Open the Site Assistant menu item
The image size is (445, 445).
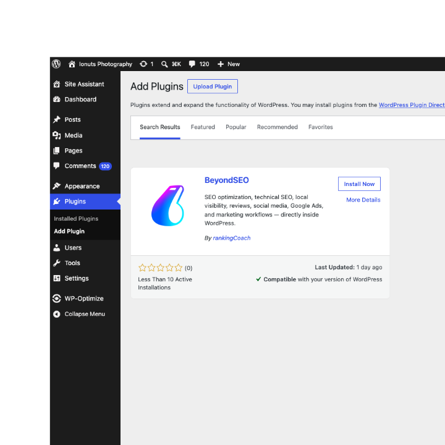click(x=85, y=84)
